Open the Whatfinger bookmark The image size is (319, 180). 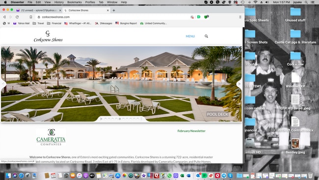coord(78,23)
